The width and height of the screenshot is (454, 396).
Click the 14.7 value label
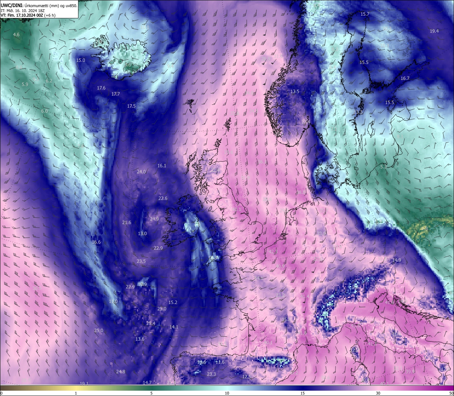147,383
